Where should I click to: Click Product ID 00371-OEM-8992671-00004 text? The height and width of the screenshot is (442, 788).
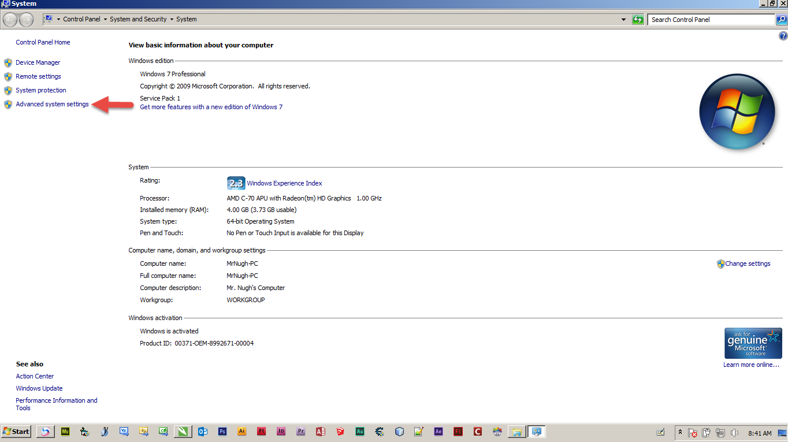point(197,343)
